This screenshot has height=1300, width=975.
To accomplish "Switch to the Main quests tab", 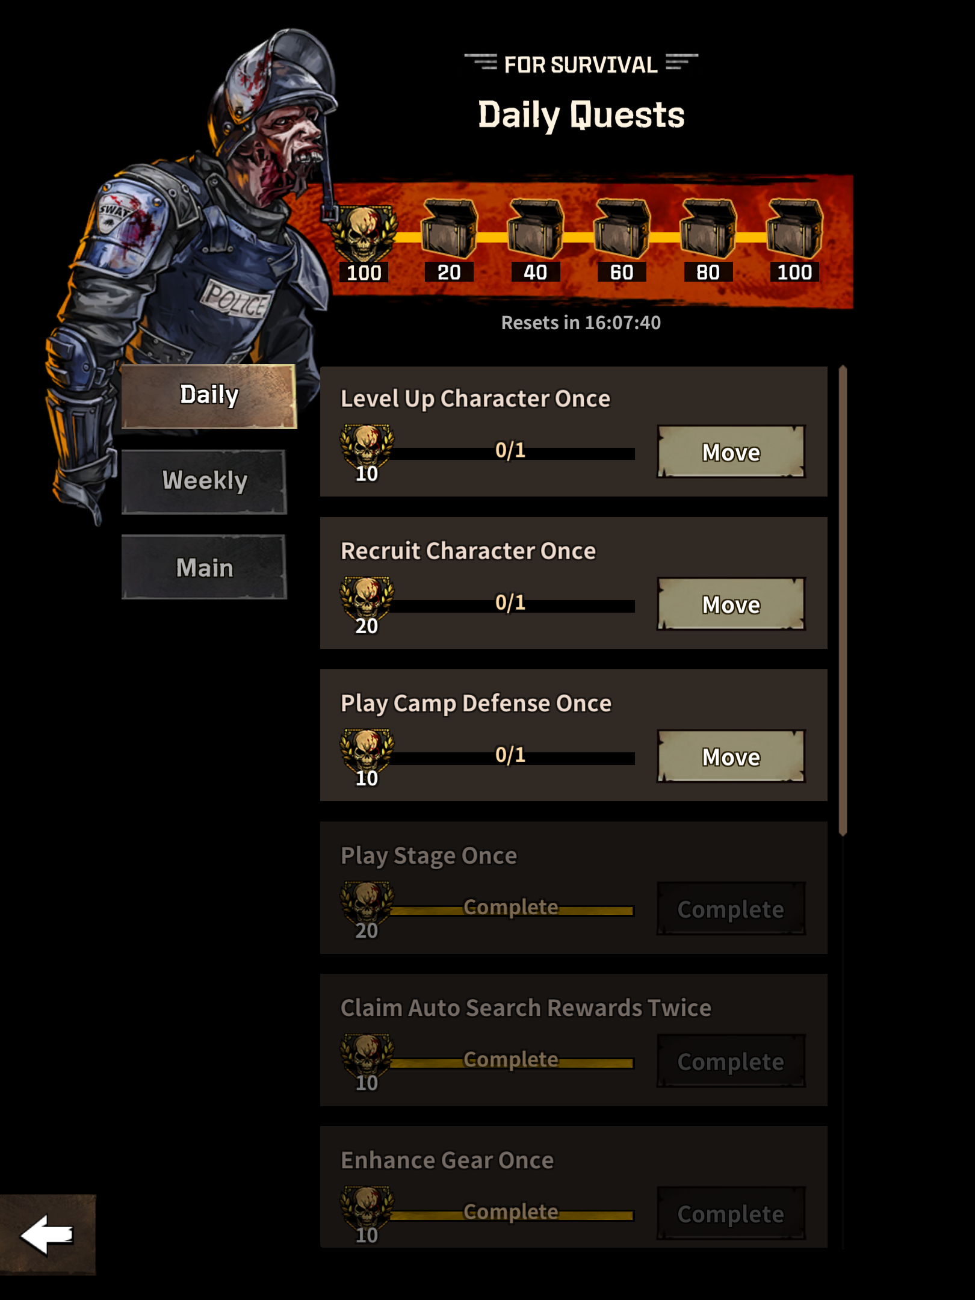I will (x=204, y=567).
